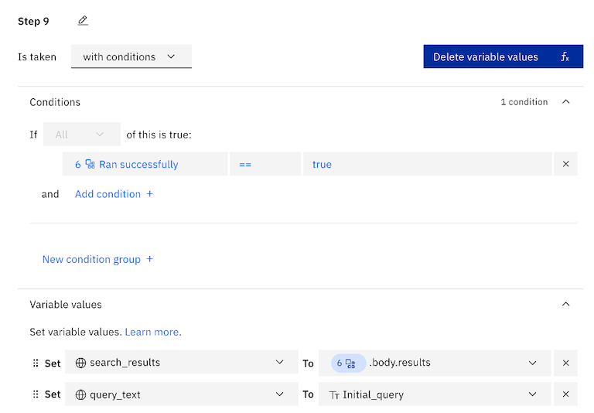
Task: Click the pencil icon to rename Step 9
Action: (x=83, y=21)
